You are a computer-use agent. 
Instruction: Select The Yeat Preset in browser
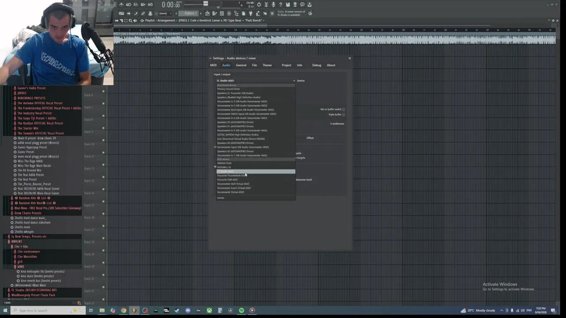[x=27, y=179]
